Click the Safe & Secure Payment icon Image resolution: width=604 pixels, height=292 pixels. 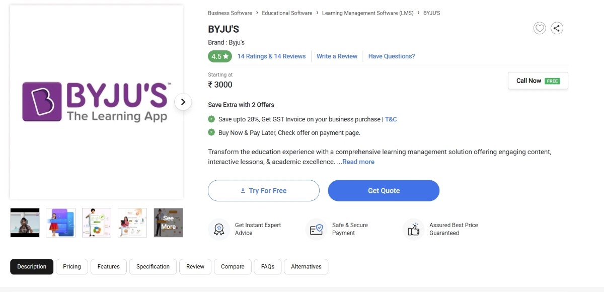click(x=316, y=230)
